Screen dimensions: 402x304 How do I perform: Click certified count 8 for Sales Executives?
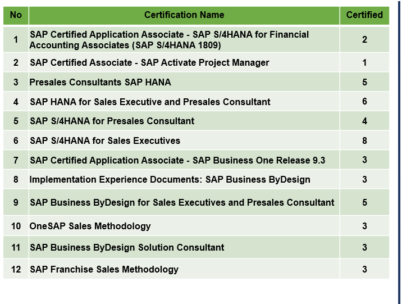pos(364,141)
